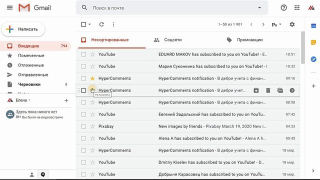Click the search magnifier icon
Viewport: 320px width, 180px height.
pos(84,8)
